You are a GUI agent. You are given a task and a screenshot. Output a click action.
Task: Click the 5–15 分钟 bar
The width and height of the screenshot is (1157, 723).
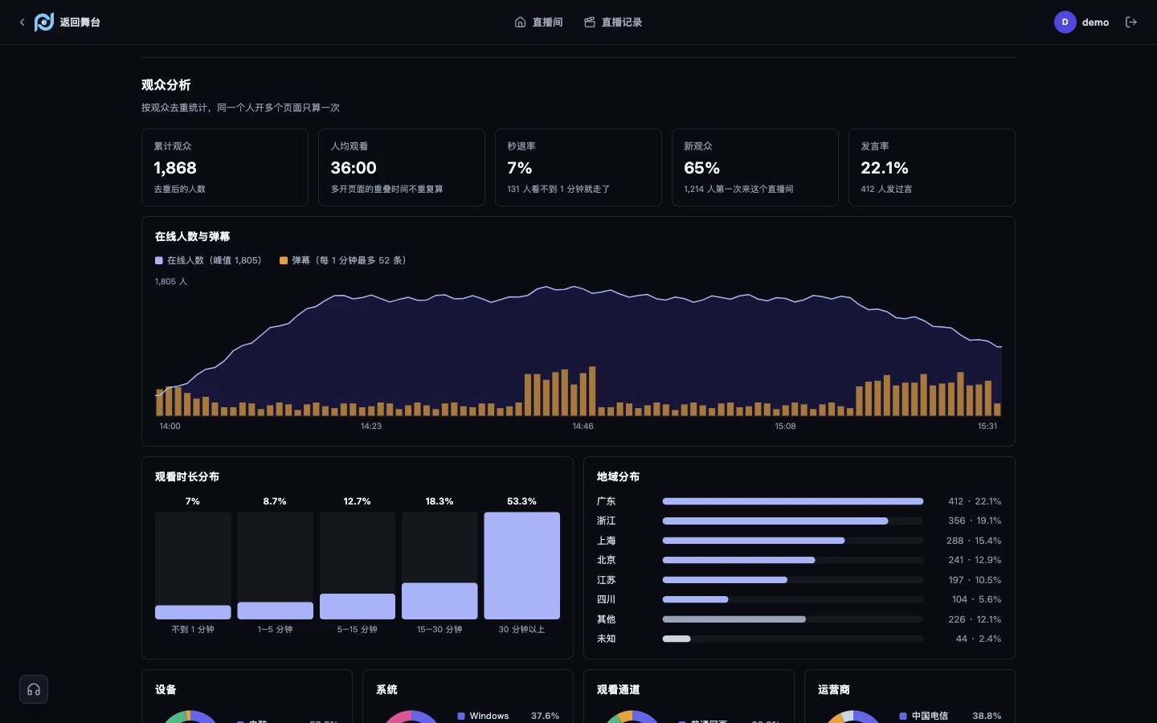tap(358, 607)
